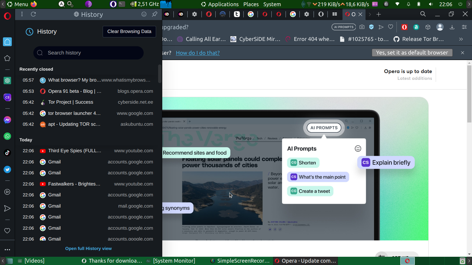This screenshot has width=472, height=265.
Task: Open My Flow in the sidebar
Action: coord(7,208)
